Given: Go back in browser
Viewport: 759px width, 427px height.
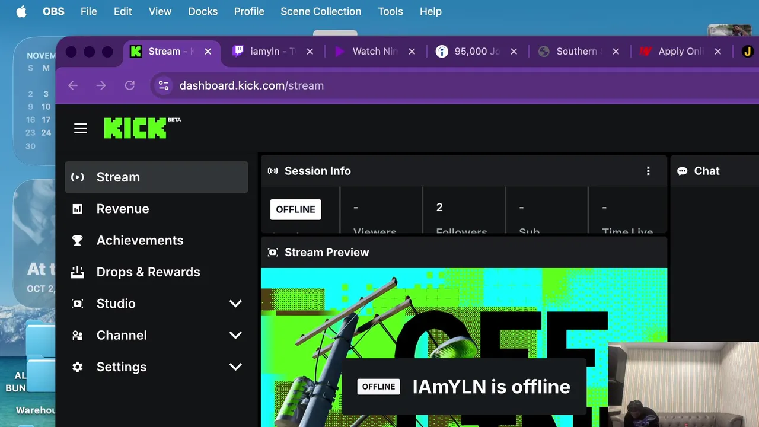Looking at the screenshot, I should pyautogui.click(x=73, y=85).
